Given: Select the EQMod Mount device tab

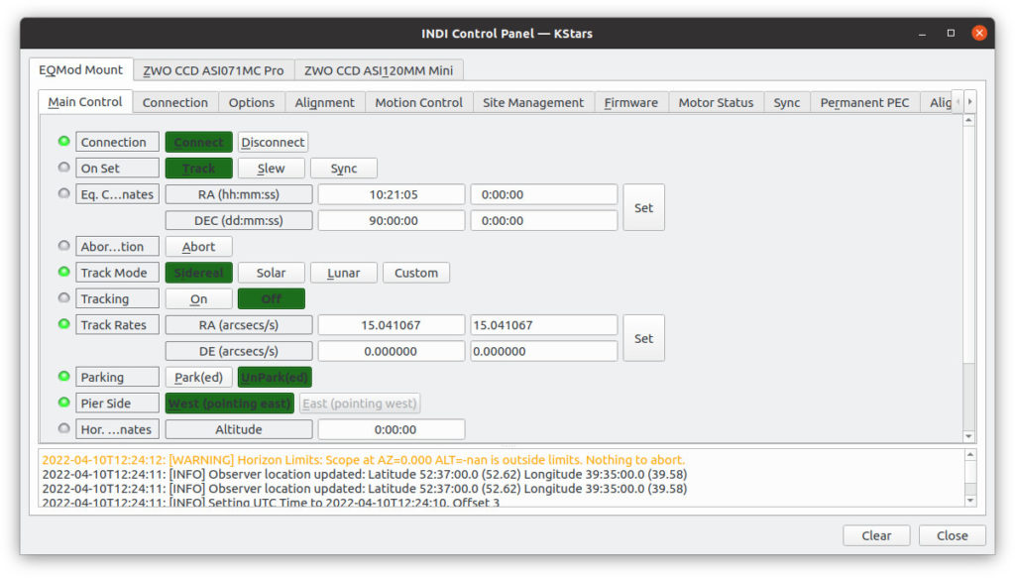Looking at the screenshot, I should tap(81, 70).
